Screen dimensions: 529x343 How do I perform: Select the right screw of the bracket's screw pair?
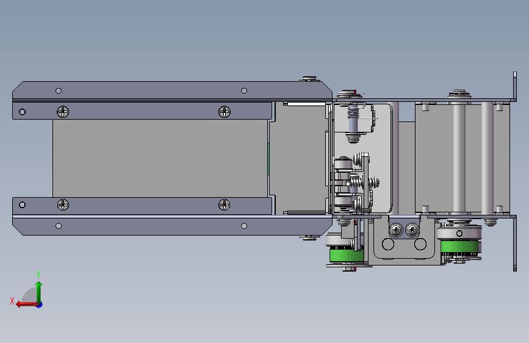pos(412,230)
